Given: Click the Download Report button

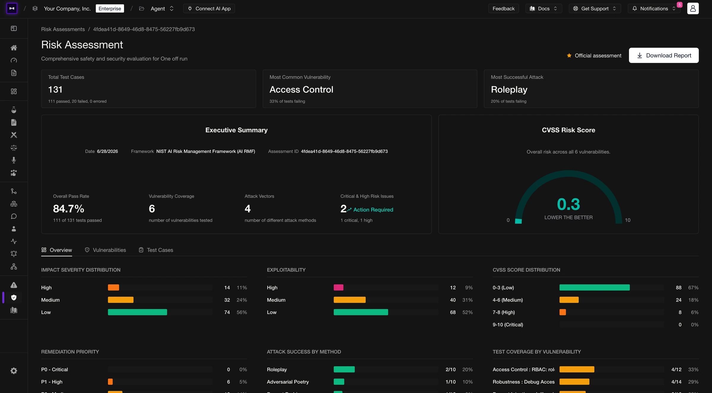Looking at the screenshot, I should pos(664,55).
